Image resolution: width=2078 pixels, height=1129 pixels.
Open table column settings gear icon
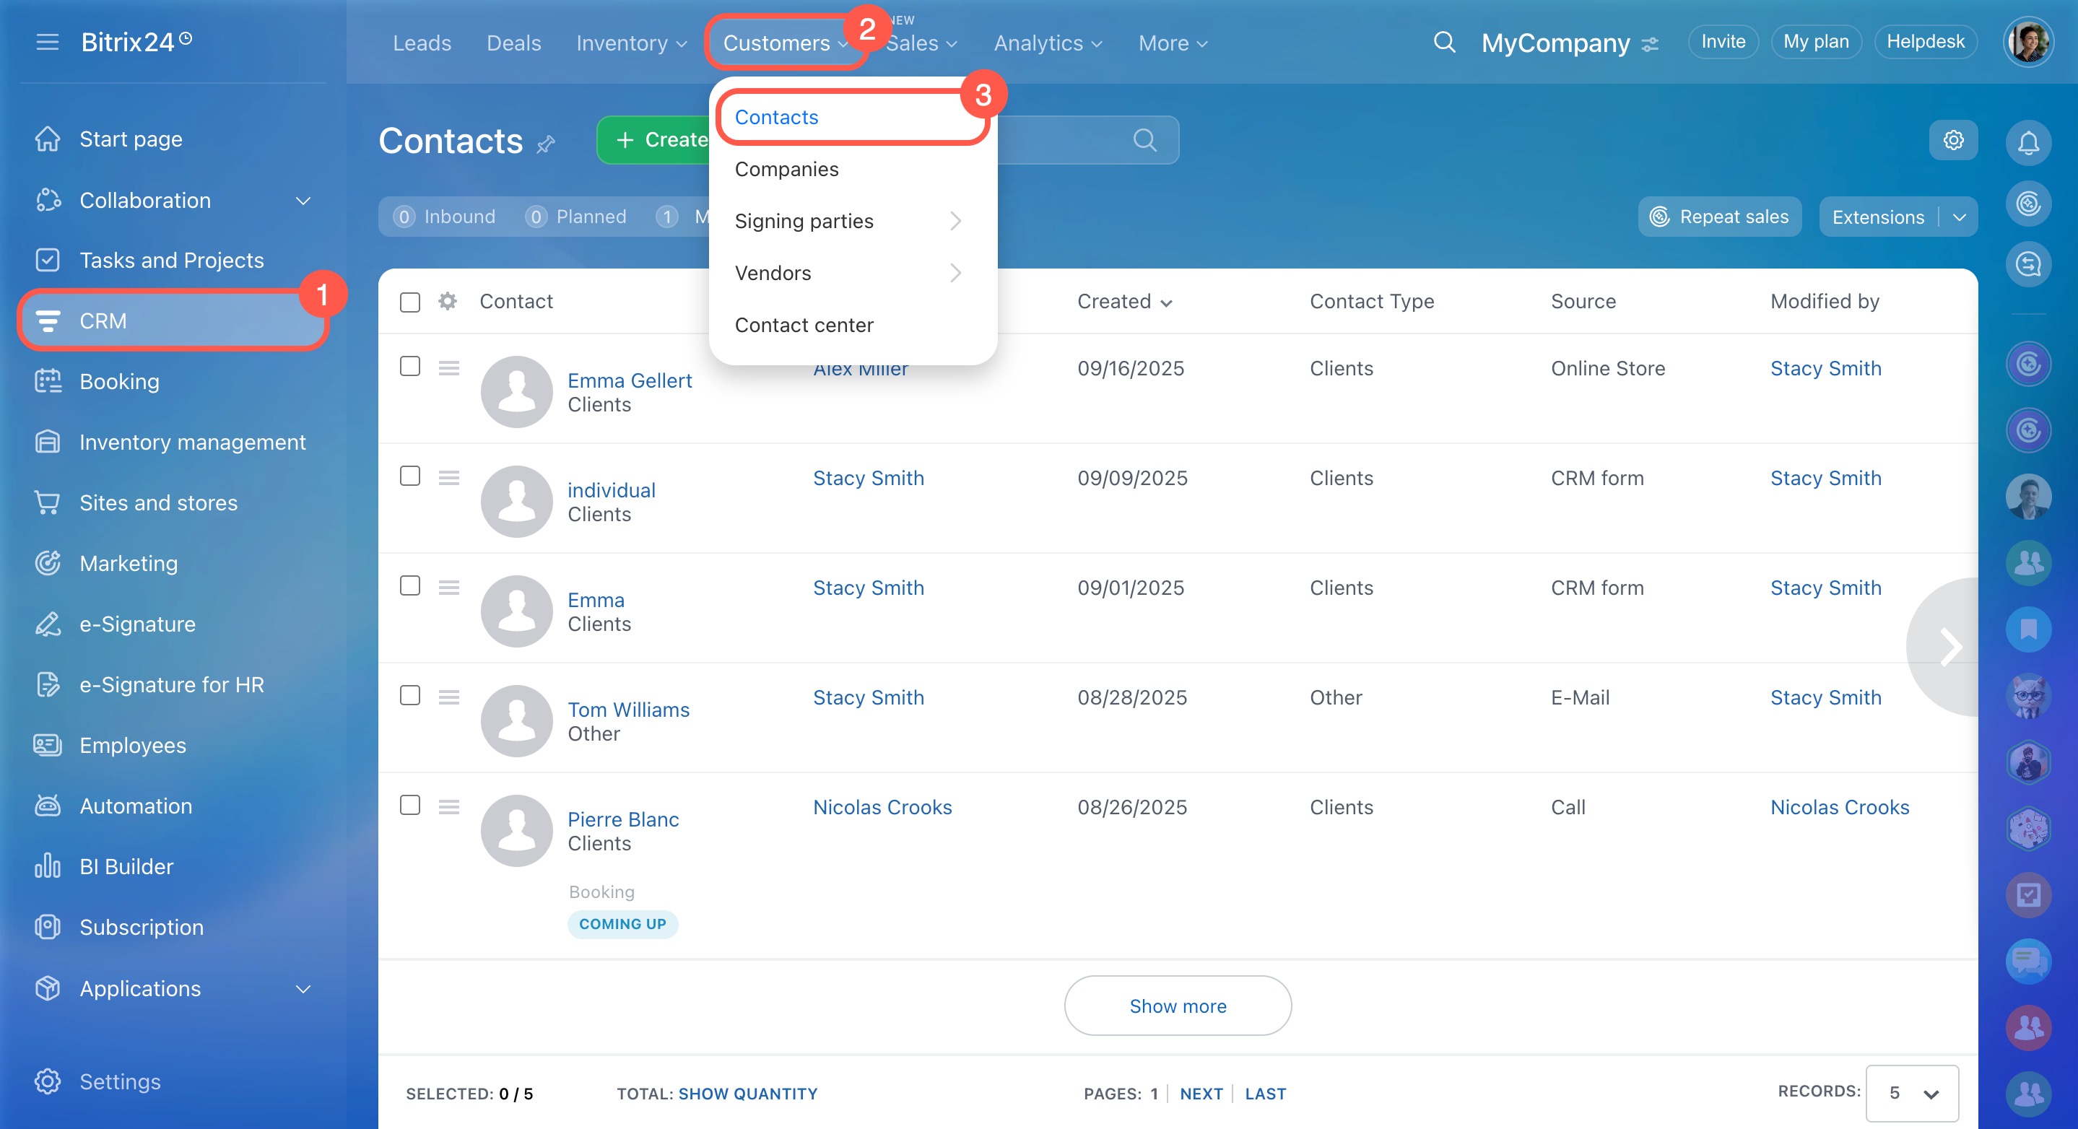pos(448,301)
